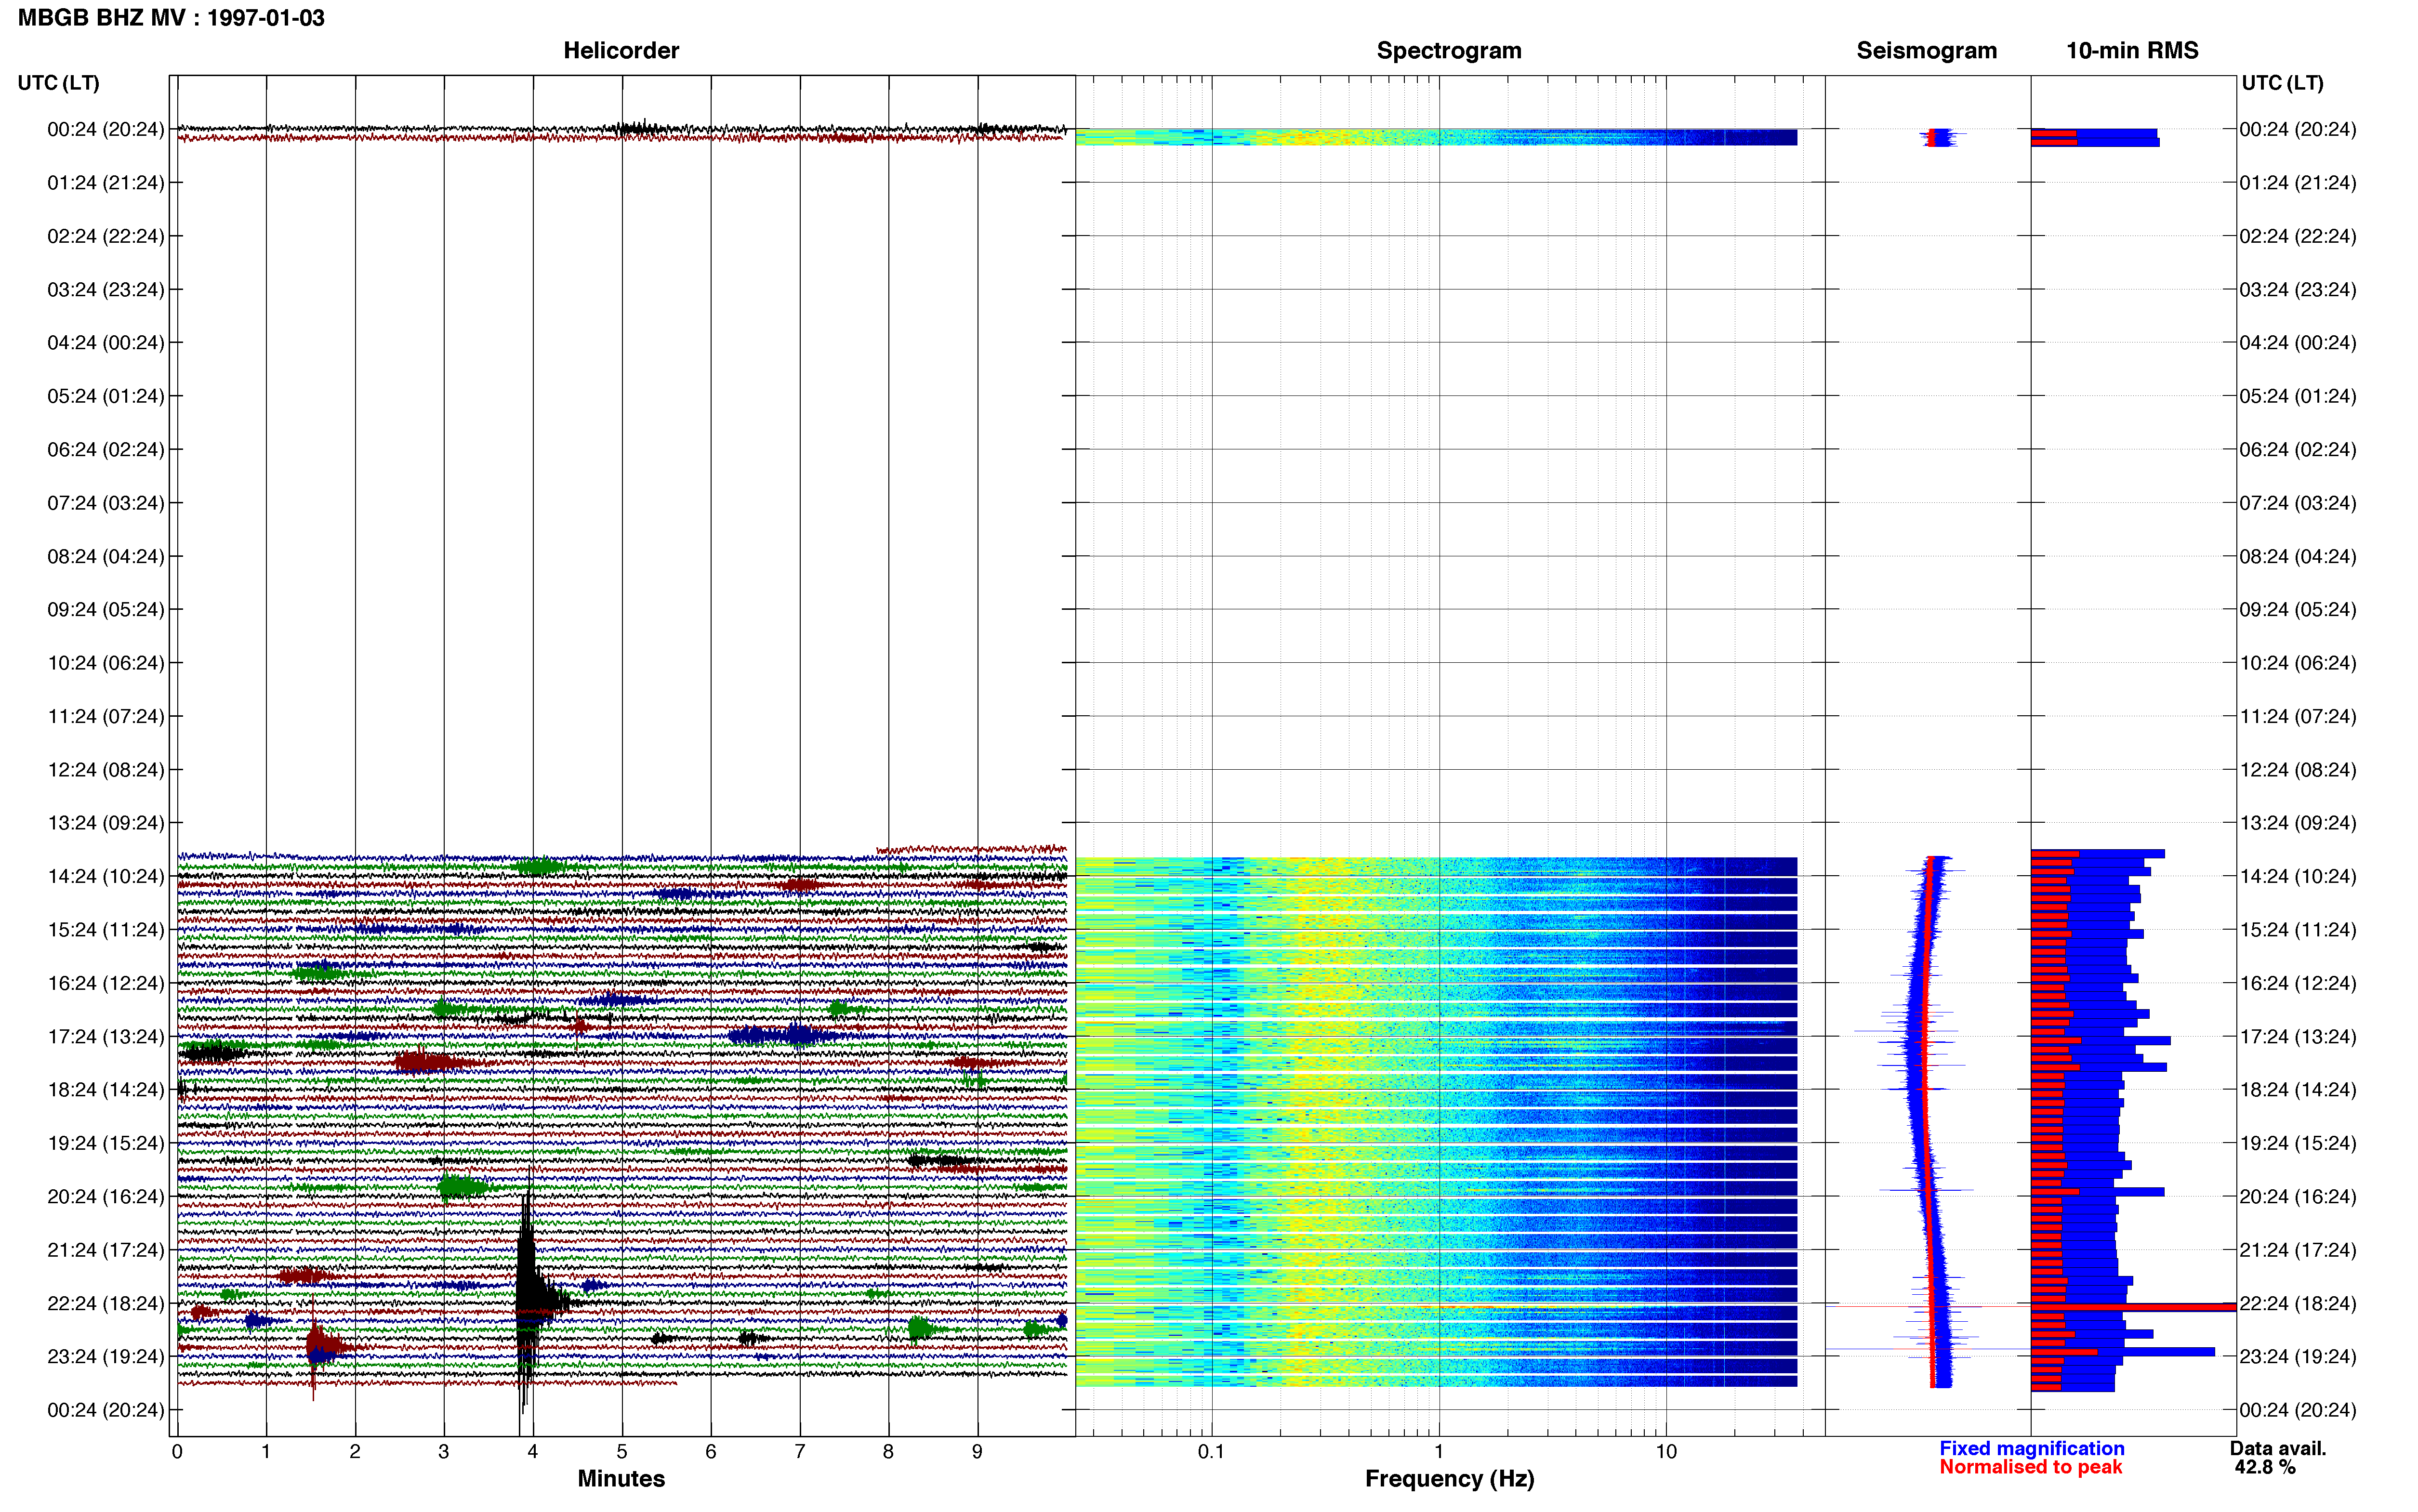Image resolution: width=2418 pixels, height=1512 pixels.
Task: Click right axis label '20:24 (16:24)'
Action: (2298, 1197)
